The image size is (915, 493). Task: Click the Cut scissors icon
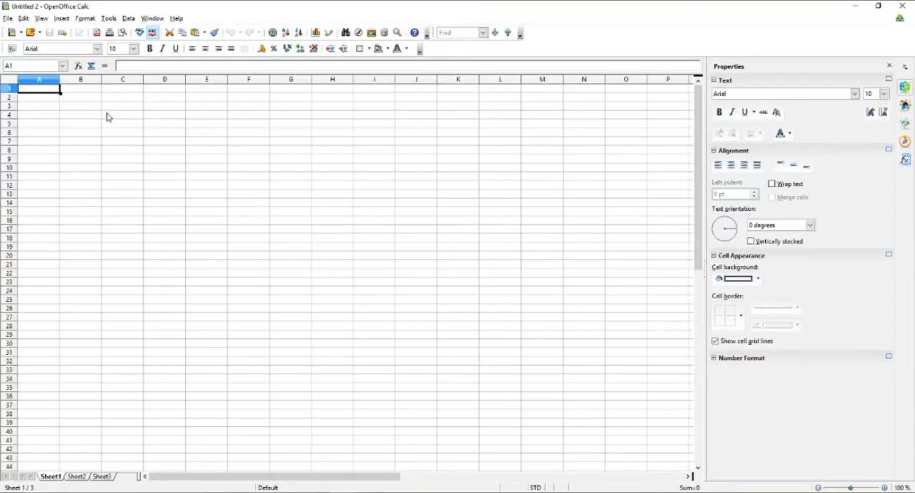click(x=169, y=33)
